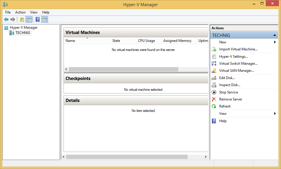Click the back navigation arrow
The width and height of the screenshot is (281, 169).
[6, 19]
